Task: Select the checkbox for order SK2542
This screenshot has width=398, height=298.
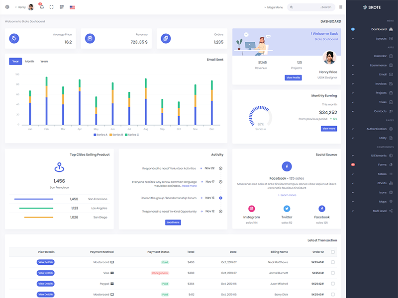Action: 333,284
